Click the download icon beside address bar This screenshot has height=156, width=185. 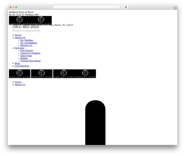126,7
